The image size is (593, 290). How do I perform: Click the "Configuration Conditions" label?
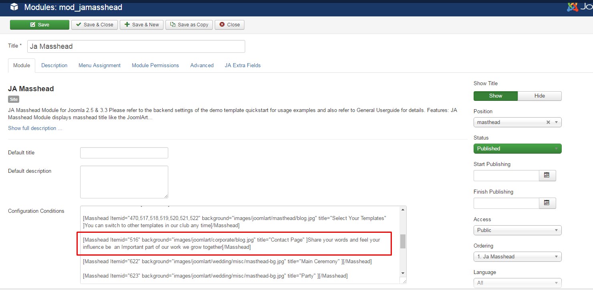pos(36,211)
